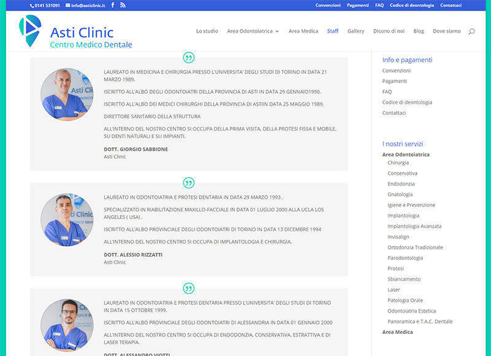Click Contattaci in the top blue bar
Viewport: 491px width, 356px height.
click(x=450, y=5)
